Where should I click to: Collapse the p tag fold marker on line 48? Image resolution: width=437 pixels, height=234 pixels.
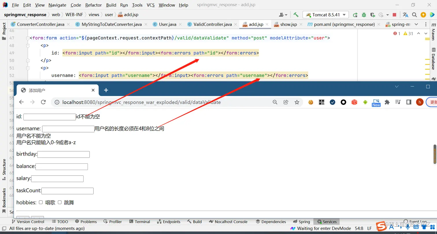tap(28, 46)
